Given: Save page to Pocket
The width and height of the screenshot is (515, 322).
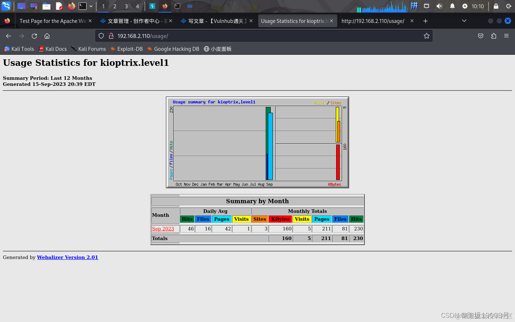Looking at the screenshot, I should pos(481,36).
